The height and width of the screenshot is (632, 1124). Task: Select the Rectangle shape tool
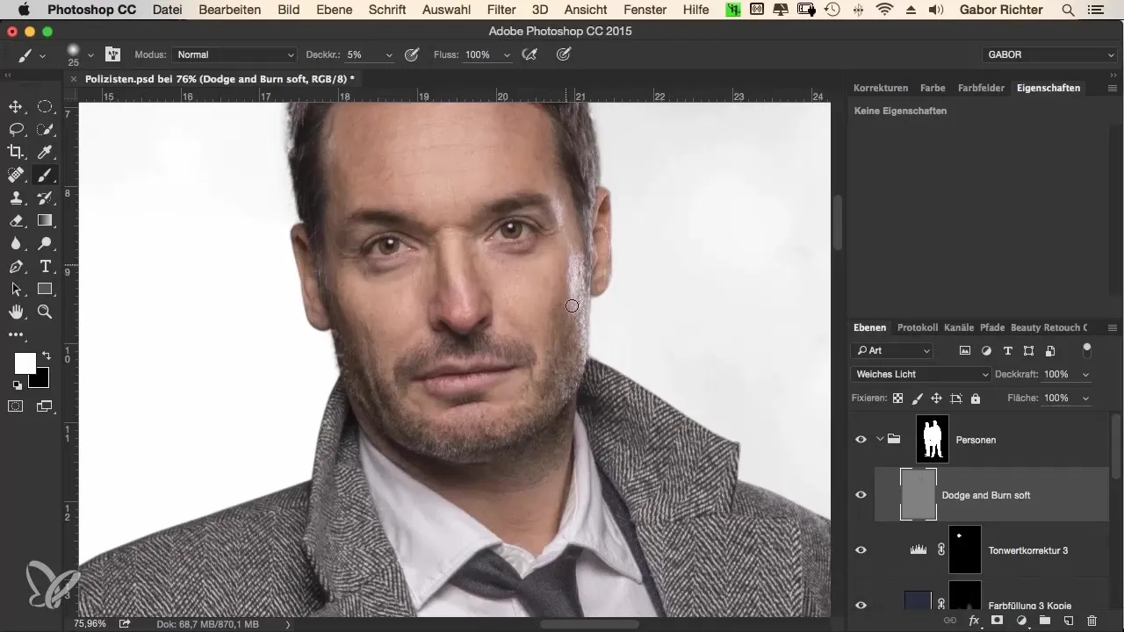click(x=45, y=289)
